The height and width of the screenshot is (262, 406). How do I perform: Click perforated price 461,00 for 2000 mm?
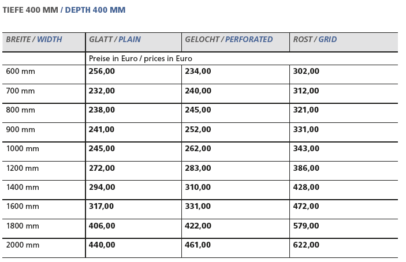(x=198, y=245)
